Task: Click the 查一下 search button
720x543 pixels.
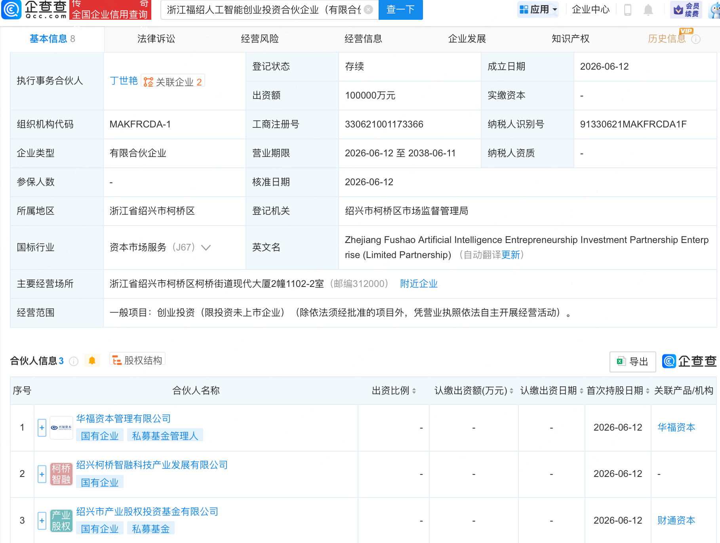Action: point(400,9)
